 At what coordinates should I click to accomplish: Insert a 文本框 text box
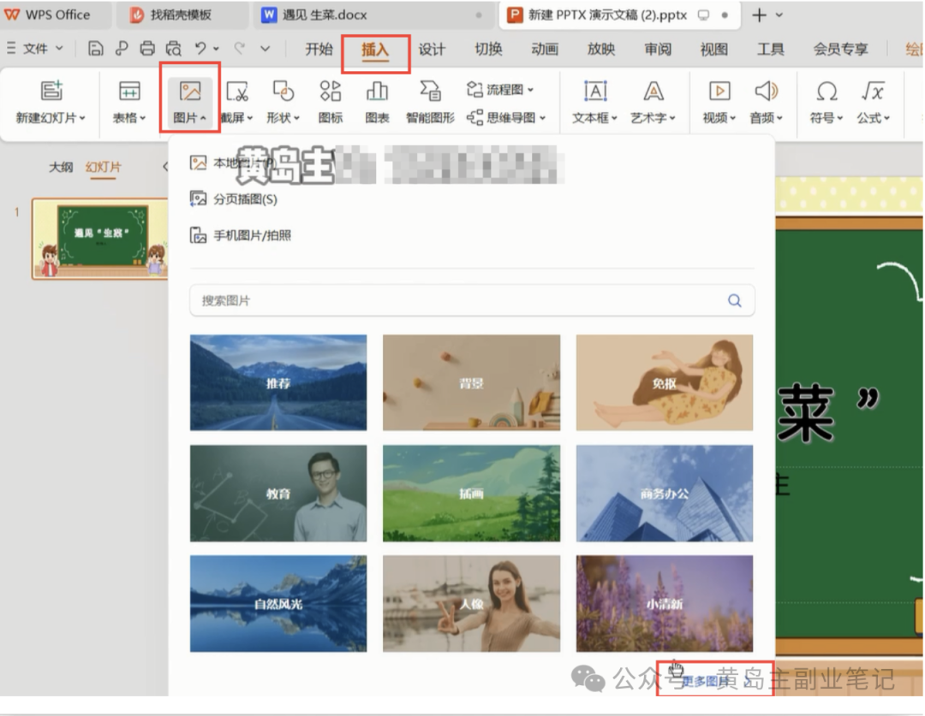coord(594,101)
